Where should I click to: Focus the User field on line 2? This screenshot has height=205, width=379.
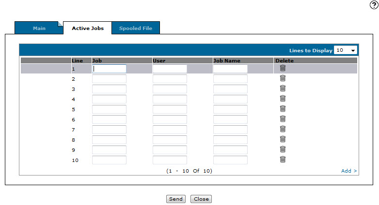pos(170,79)
